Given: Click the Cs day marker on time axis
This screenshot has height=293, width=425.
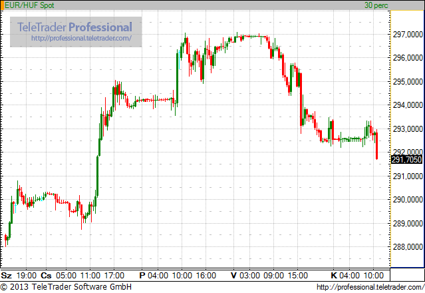Looking at the screenshot, I should (46, 276).
